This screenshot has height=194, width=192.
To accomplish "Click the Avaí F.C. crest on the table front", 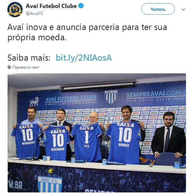I will (x=50, y=184).
